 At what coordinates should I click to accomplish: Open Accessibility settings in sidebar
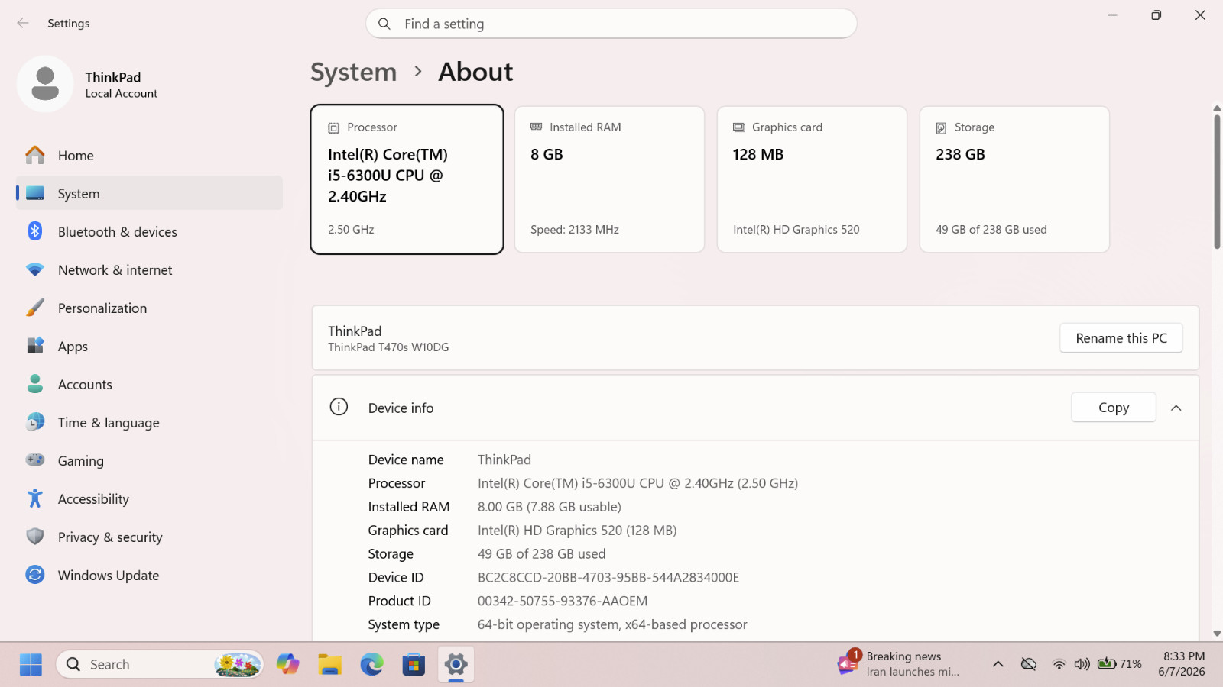[149, 498]
